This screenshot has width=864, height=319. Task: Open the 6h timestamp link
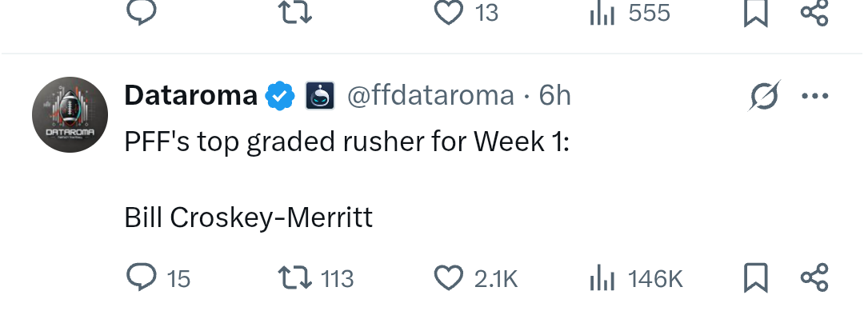tap(555, 95)
